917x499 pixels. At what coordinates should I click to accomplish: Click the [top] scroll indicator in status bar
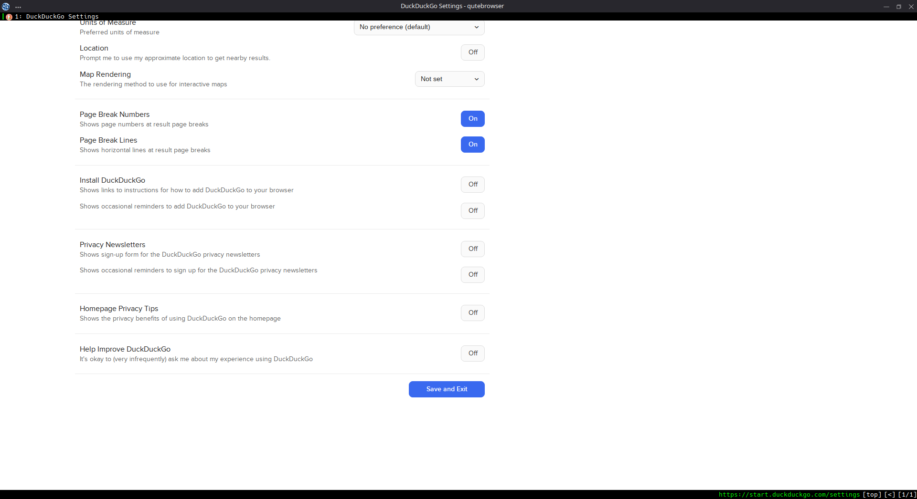[x=872, y=495]
